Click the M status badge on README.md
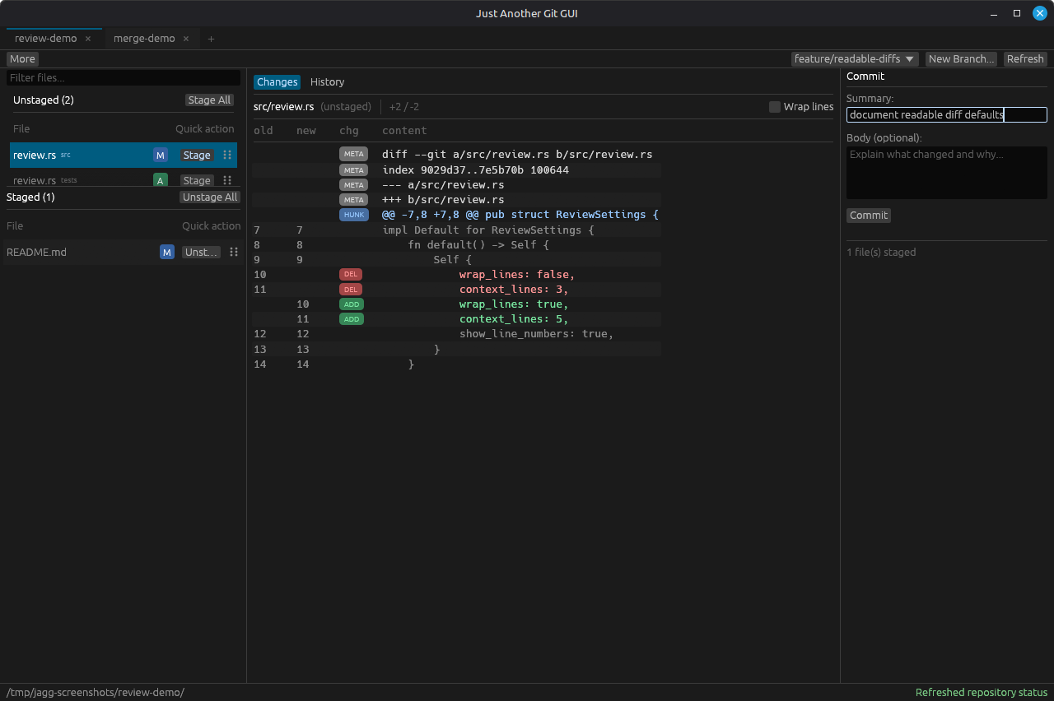Viewport: 1054px width, 701px height. pos(167,252)
